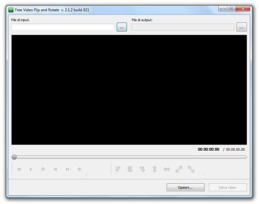Flip along the falling diagonal arrow icon
This screenshot has width=259, height=204.
(x=191, y=169)
